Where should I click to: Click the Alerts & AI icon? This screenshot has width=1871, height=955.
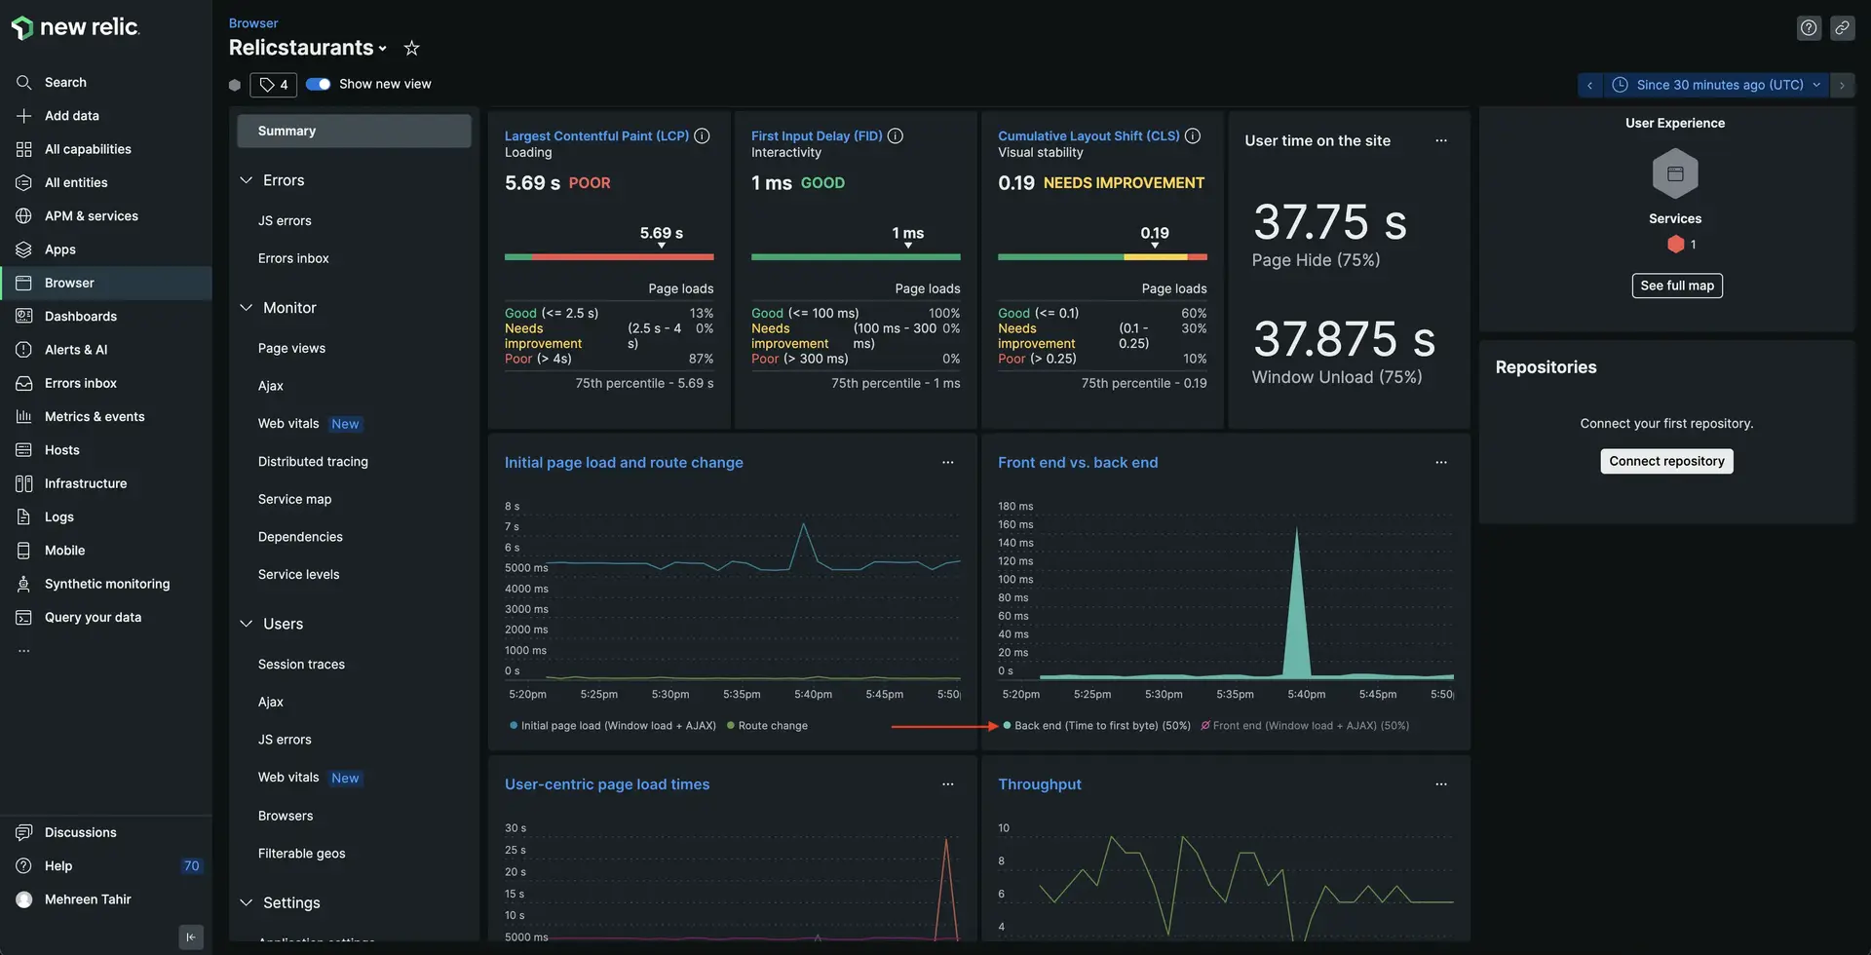(x=24, y=350)
